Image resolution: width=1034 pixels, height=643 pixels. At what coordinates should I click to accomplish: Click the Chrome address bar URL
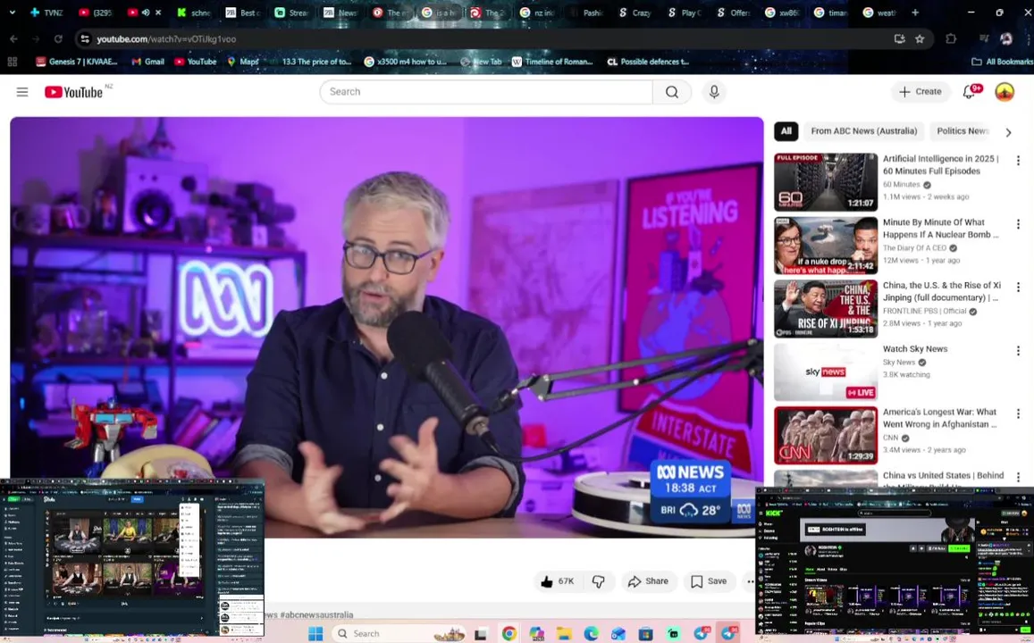166,39
